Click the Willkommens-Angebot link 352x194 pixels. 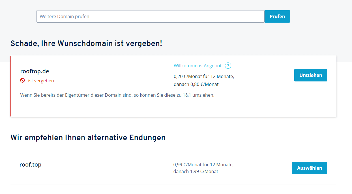[x=198, y=66]
